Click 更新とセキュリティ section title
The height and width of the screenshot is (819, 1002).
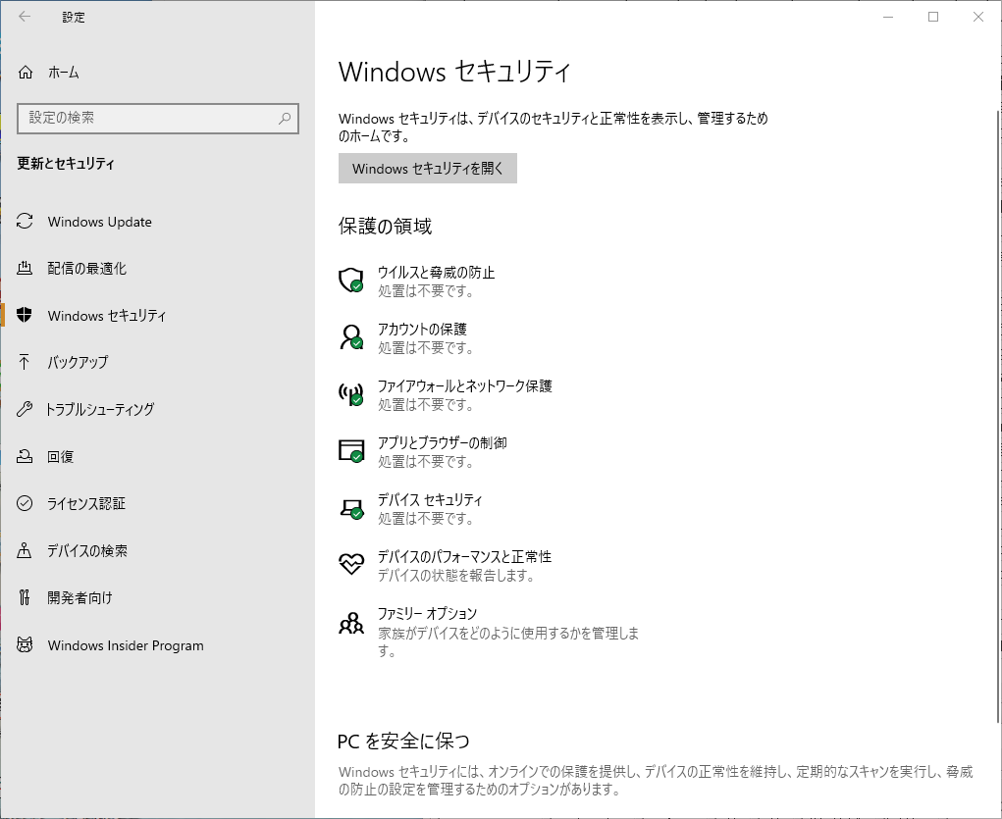coord(66,164)
